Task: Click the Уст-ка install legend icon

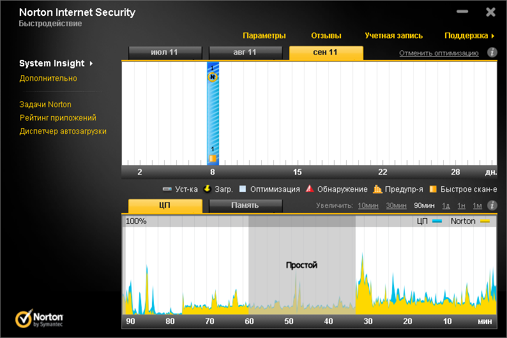Action: (x=167, y=189)
